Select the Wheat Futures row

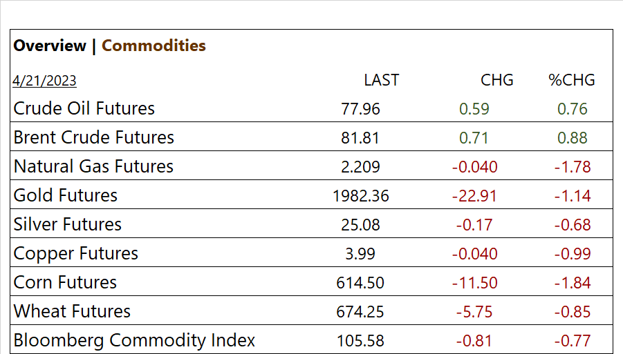(x=72, y=311)
